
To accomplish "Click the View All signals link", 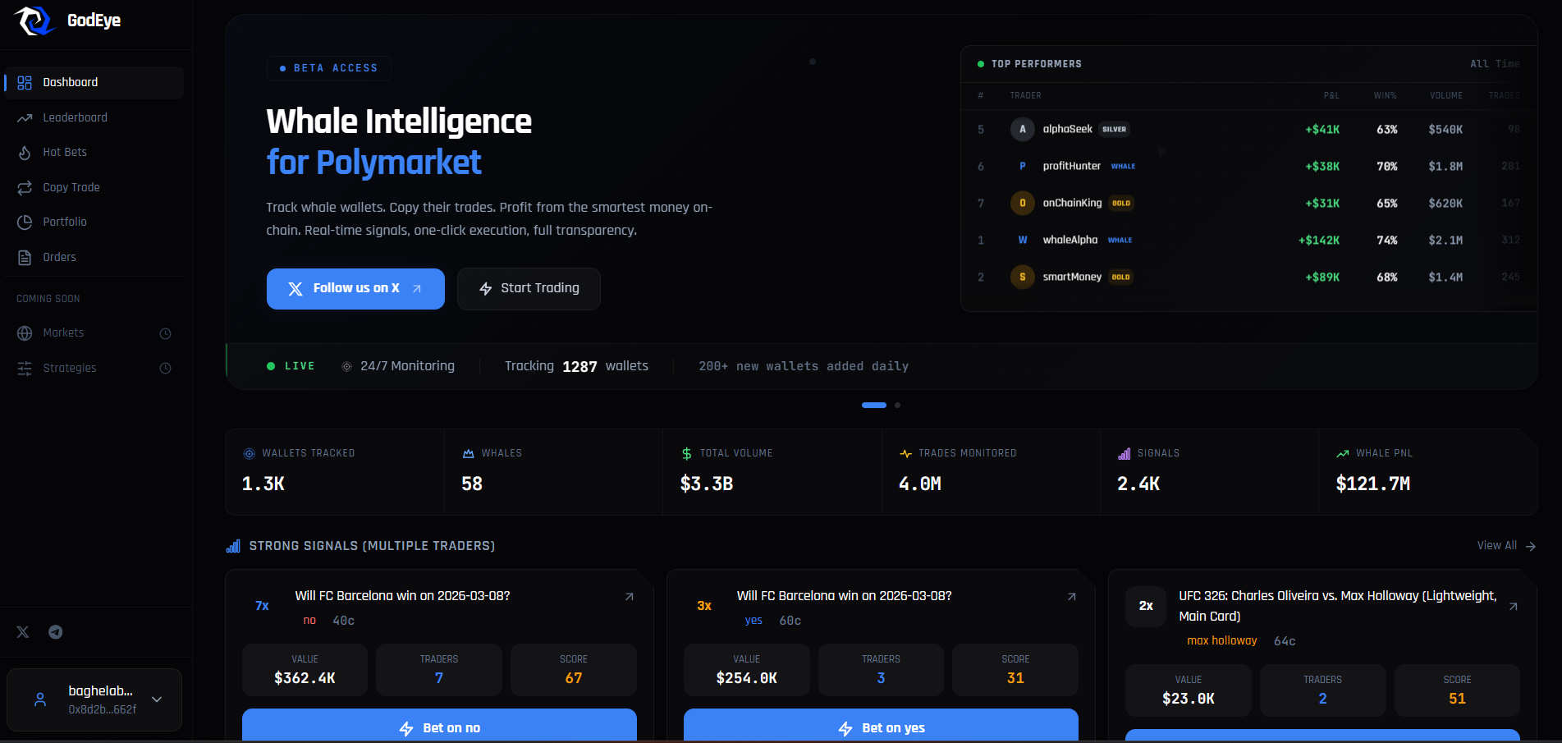I will [x=1506, y=546].
